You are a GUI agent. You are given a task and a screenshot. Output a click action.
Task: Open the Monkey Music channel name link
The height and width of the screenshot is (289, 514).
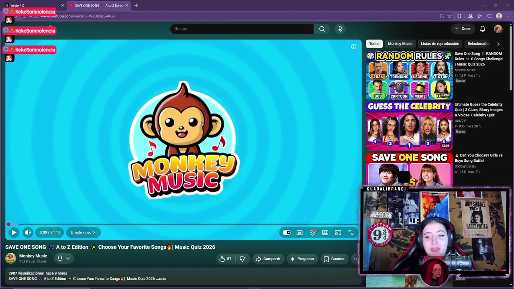[x=33, y=256]
